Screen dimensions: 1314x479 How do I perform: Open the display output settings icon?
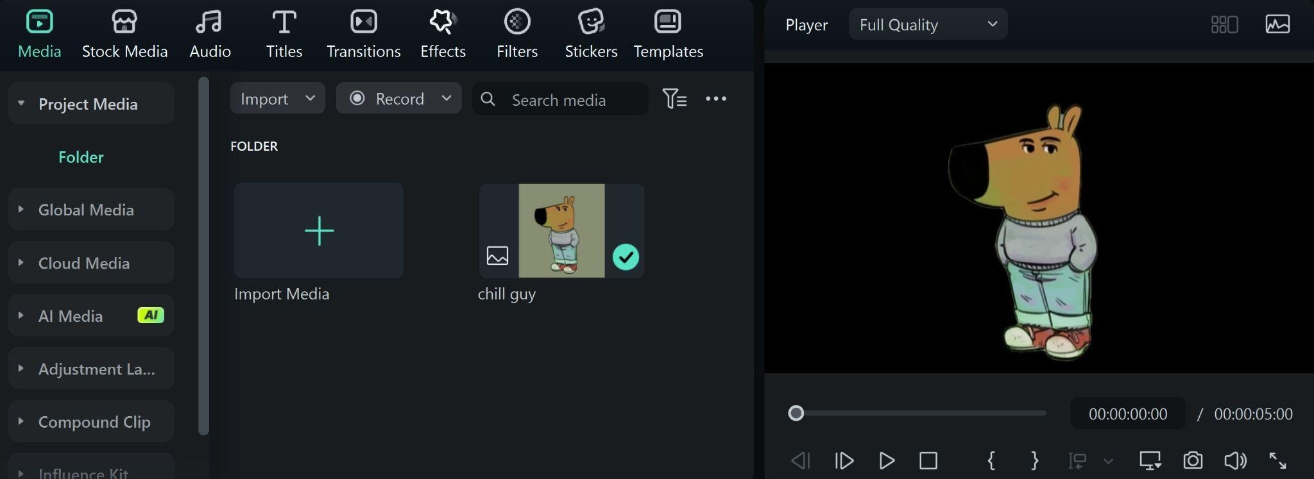point(1150,460)
